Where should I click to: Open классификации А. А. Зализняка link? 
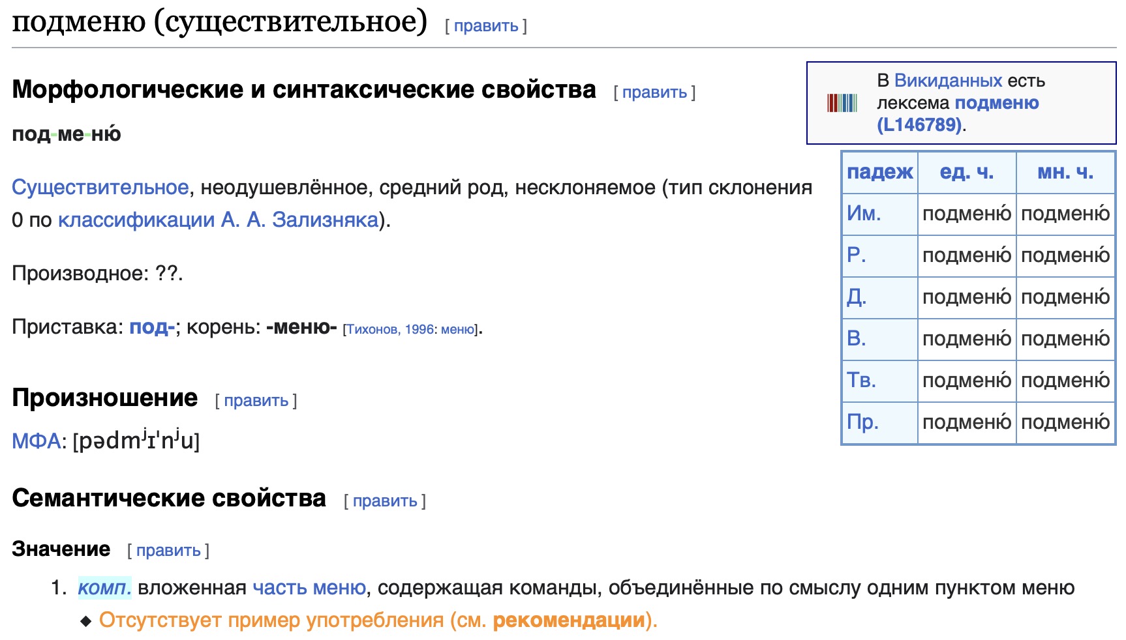[x=218, y=220]
